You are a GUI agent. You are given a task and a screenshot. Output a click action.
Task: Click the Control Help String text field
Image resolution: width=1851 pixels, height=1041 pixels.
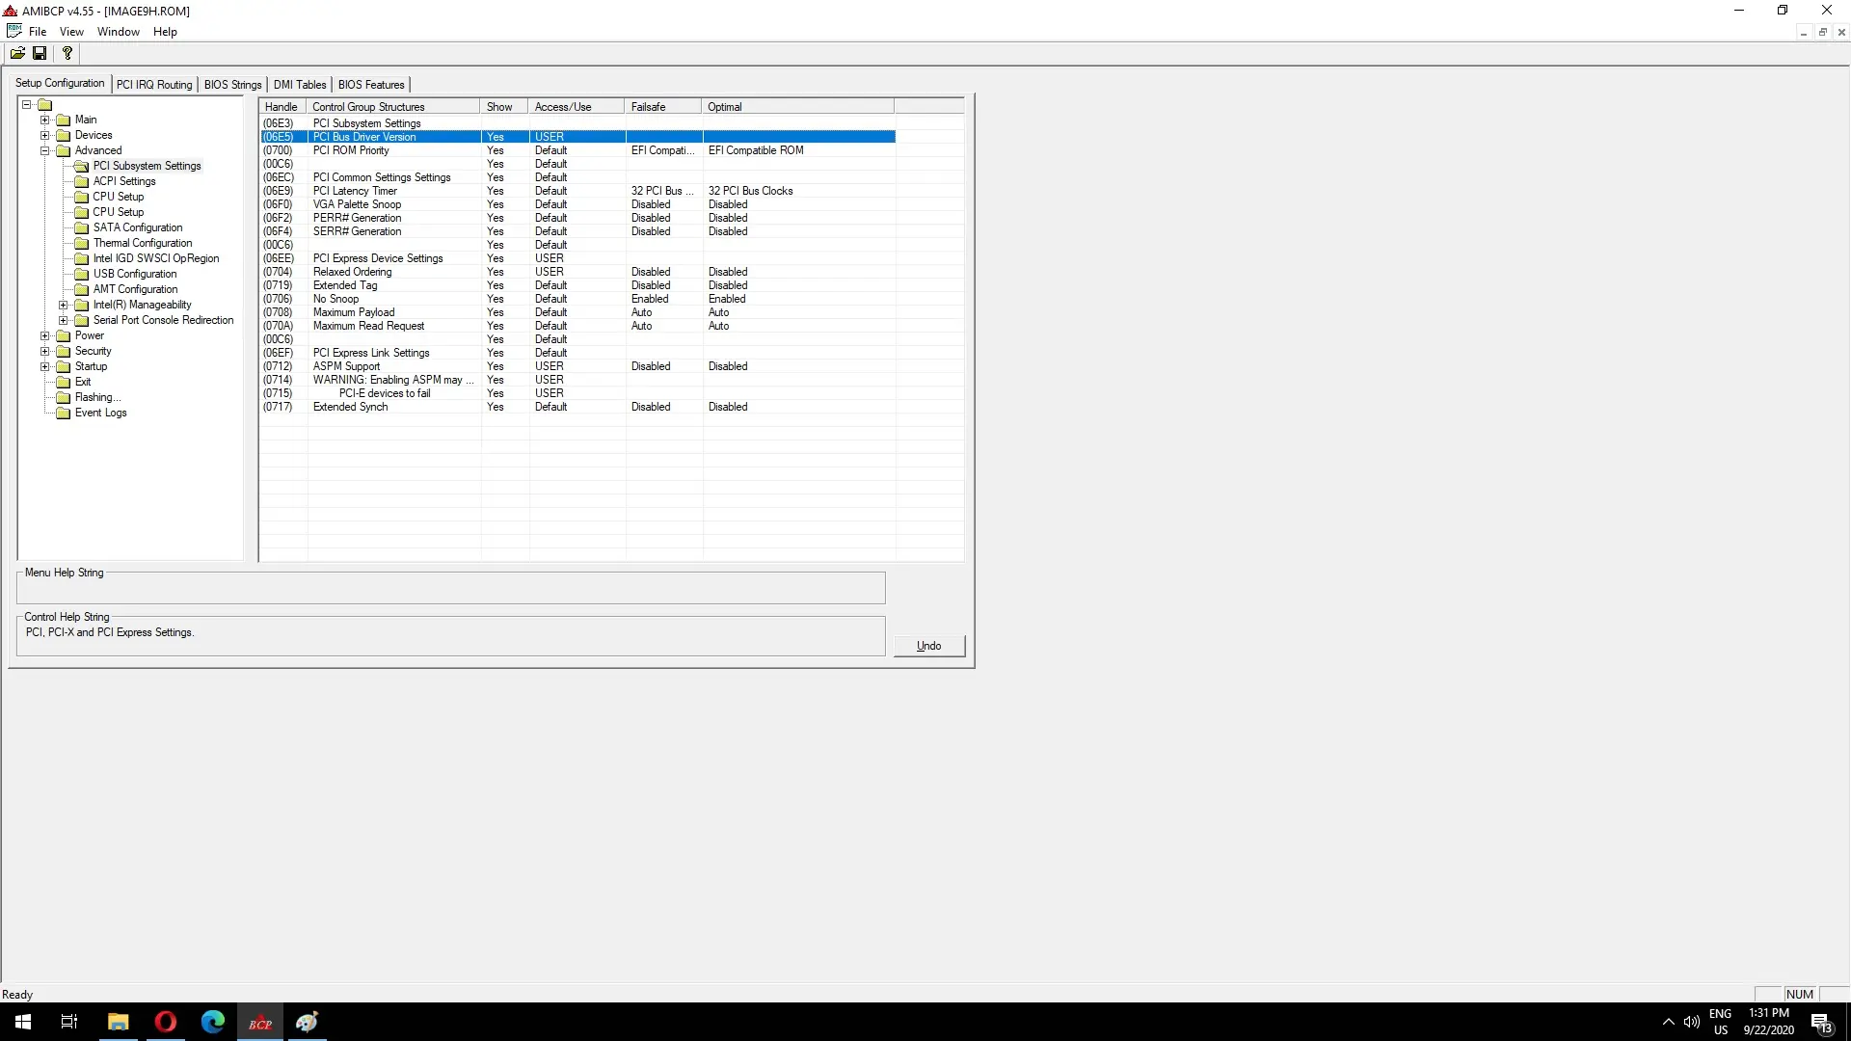click(x=451, y=637)
